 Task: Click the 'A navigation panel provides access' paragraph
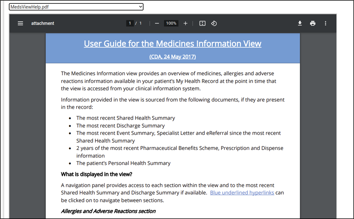[x=172, y=193]
